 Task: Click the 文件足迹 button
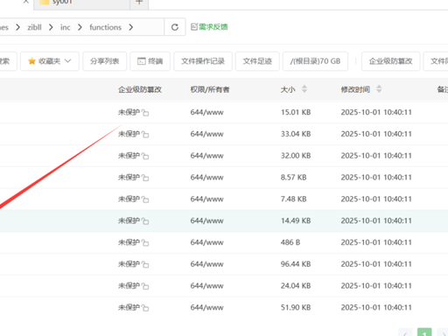257,61
